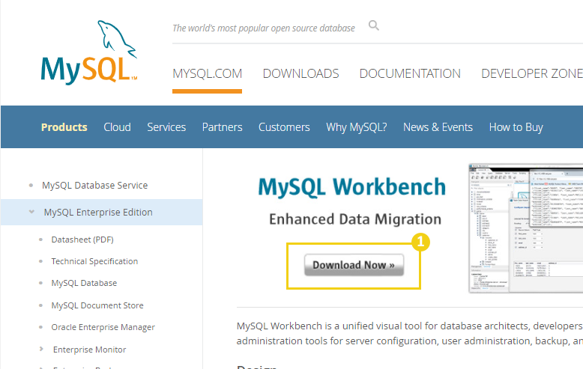Click Why MySQL? in navigation bar

356,127
